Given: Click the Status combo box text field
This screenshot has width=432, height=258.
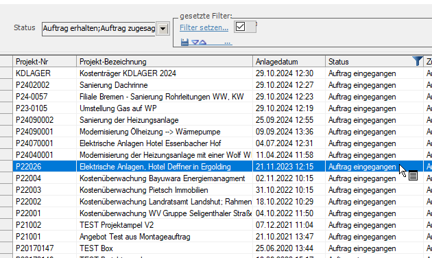Looking at the screenshot, I should click(x=99, y=28).
